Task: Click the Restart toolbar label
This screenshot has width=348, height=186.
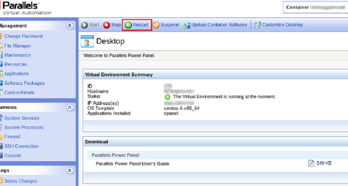Action: [141, 25]
